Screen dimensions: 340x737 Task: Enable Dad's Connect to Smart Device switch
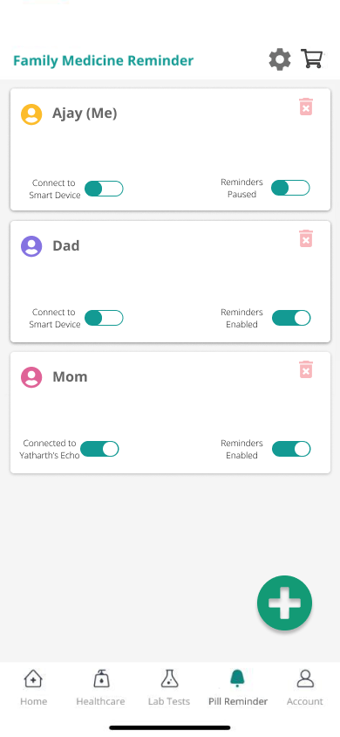104,318
